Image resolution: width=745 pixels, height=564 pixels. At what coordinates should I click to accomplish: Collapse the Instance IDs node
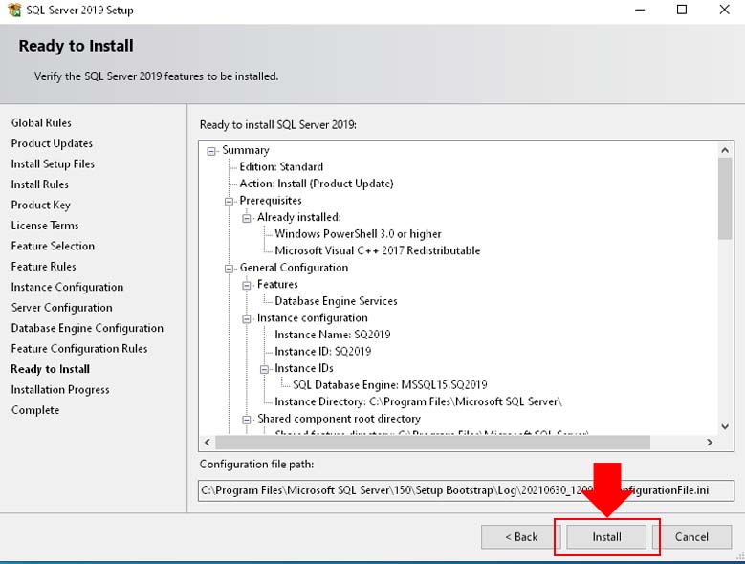(x=264, y=369)
